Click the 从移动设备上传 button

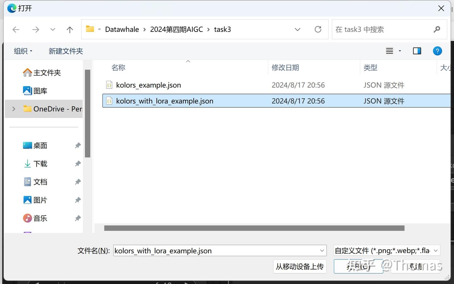pos(300,266)
